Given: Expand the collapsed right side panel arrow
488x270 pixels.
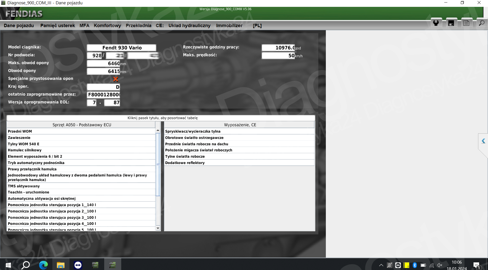Looking at the screenshot, I should pos(483,141).
